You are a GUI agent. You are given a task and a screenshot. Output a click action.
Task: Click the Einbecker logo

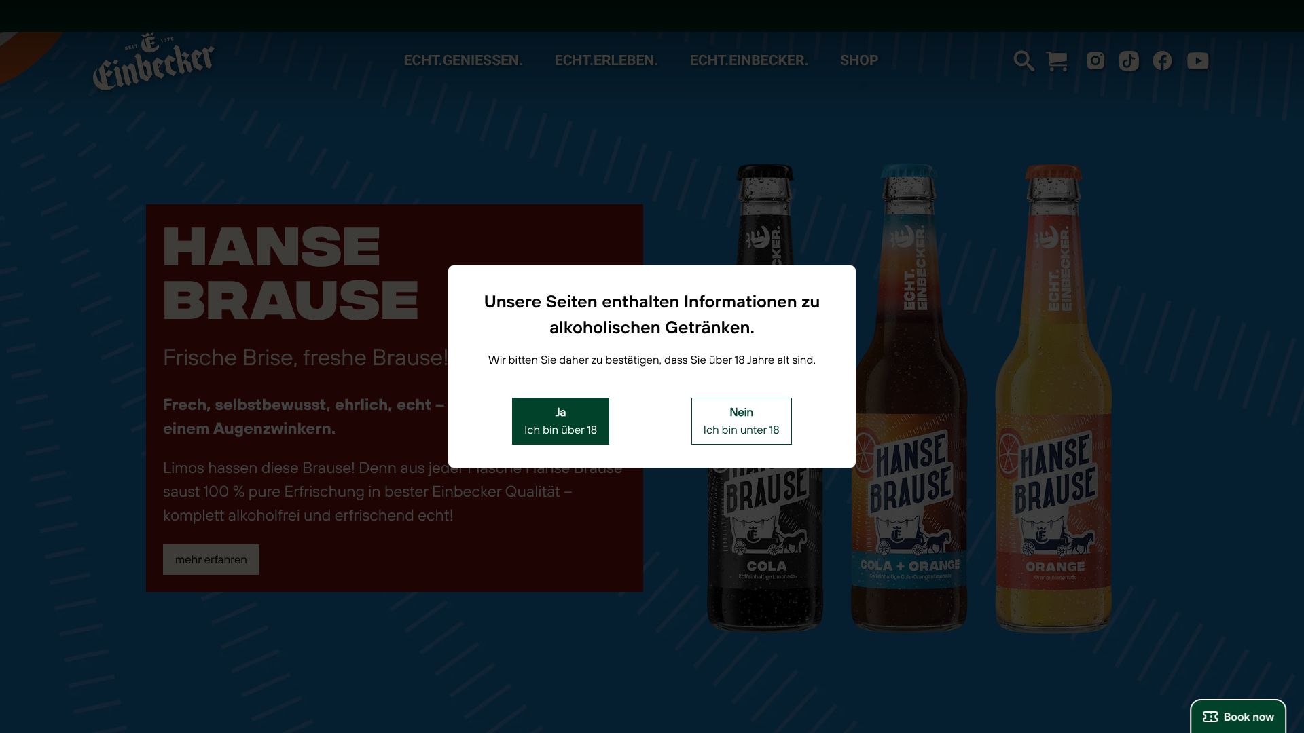tap(153, 62)
